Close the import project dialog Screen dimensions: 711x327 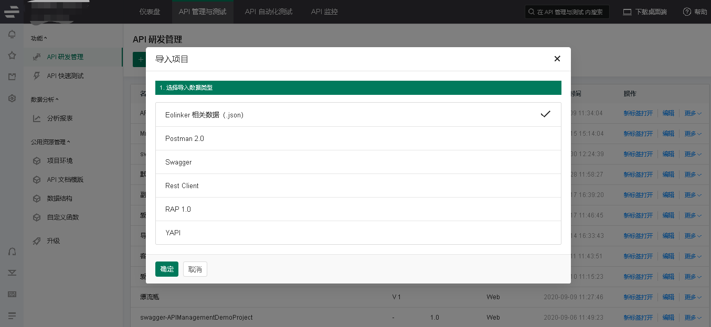557,59
